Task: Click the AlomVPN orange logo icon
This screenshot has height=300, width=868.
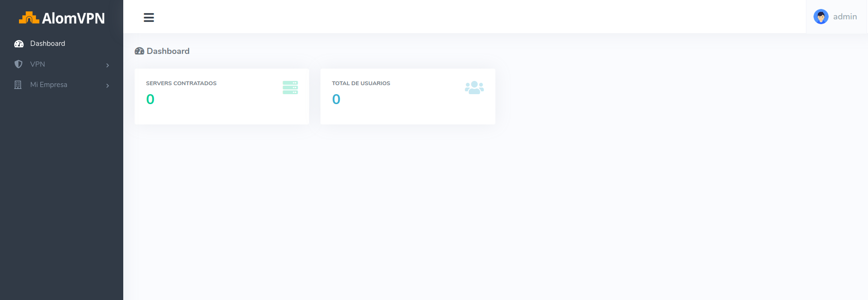Action: pyautogui.click(x=29, y=18)
